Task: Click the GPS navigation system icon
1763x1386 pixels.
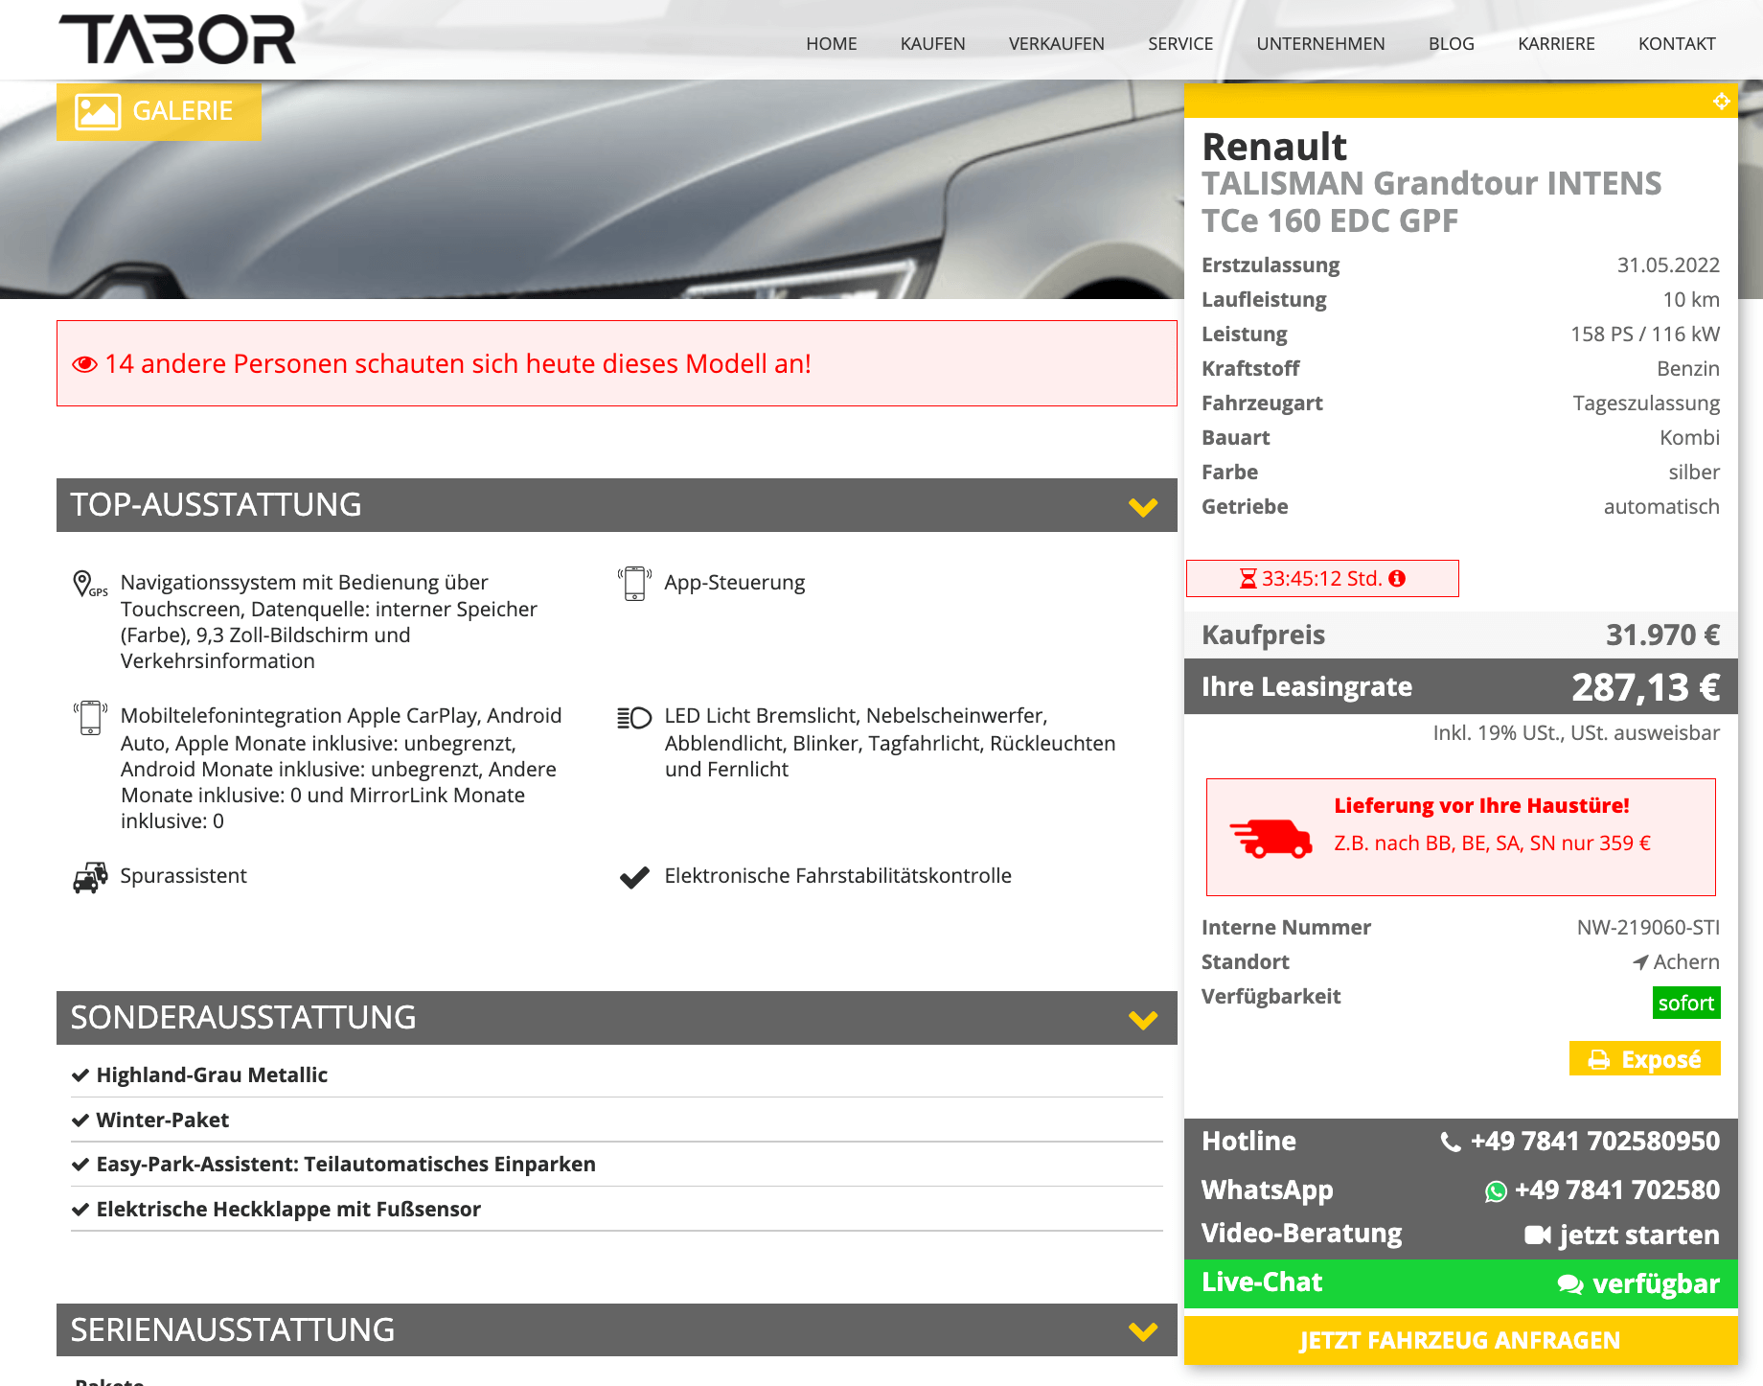Action: pos(90,584)
